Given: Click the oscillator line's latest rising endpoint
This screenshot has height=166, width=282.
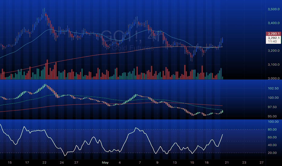Looking at the screenshot, I should (x=222, y=134).
